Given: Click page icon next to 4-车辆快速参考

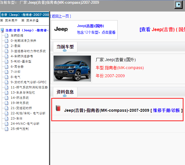Looking at the screenshot, I should pyautogui.click(x=7, y=56).
